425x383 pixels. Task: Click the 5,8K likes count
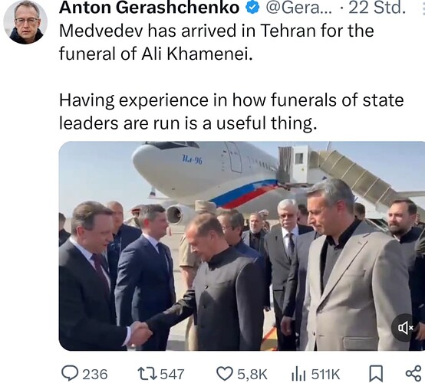(x=252, y=375)
